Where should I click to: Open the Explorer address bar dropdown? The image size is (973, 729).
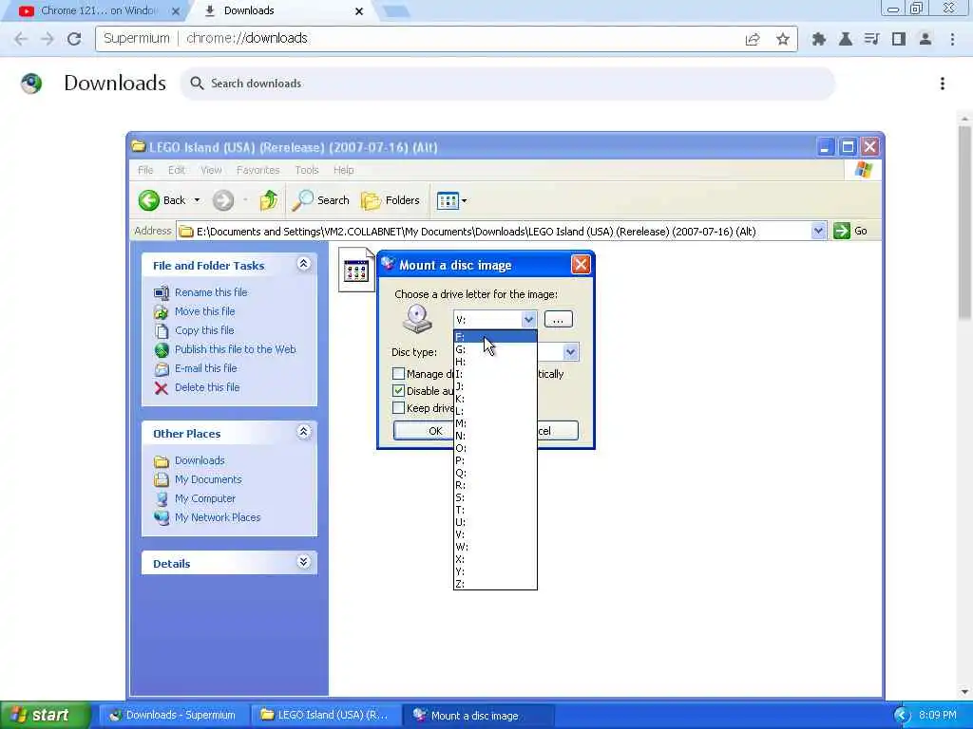818,231
